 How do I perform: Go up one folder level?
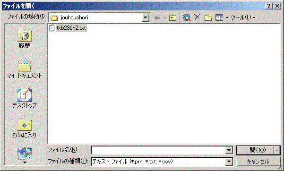point(172,18)
